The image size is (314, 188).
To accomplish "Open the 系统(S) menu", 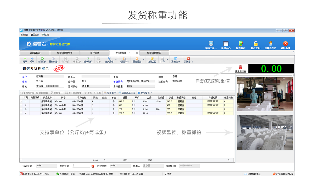I will [24, 35].
